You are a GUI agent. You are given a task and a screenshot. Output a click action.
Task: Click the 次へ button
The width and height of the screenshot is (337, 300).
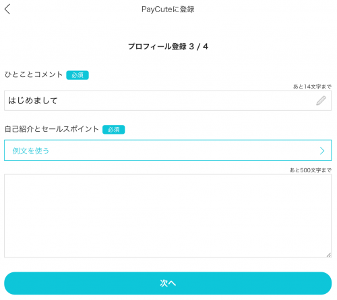pos(168,283)
